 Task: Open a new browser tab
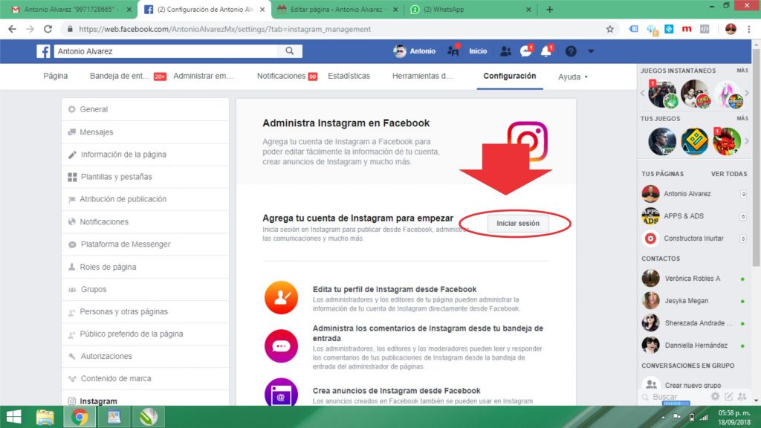click(549, 9)
